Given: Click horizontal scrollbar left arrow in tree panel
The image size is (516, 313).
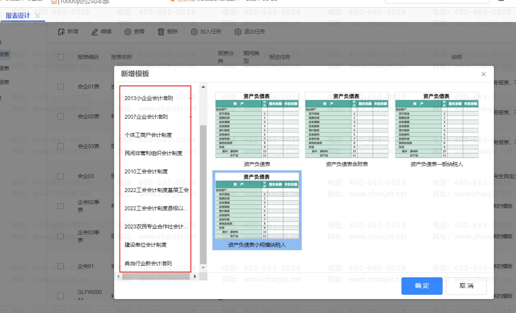Looking at the screenshot, I should pos(119,276).
